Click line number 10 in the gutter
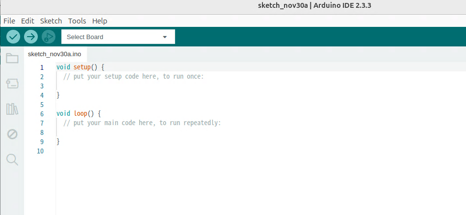This screenshot has height=215, width=466. point(40,151)
